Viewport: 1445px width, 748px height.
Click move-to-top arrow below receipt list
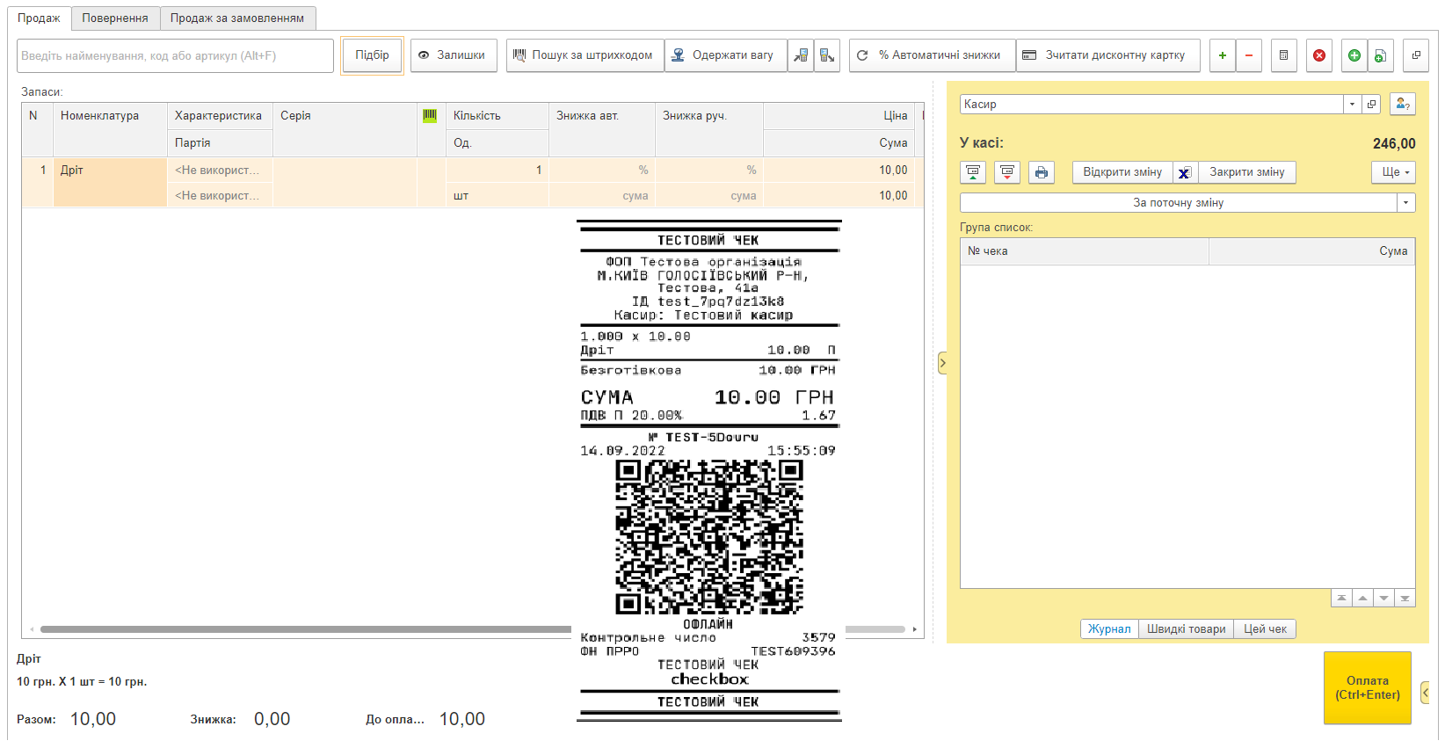coord(1341,599)
